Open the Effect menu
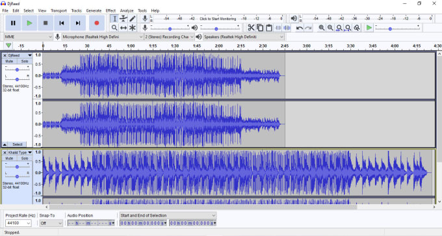 tap(110, 10)
